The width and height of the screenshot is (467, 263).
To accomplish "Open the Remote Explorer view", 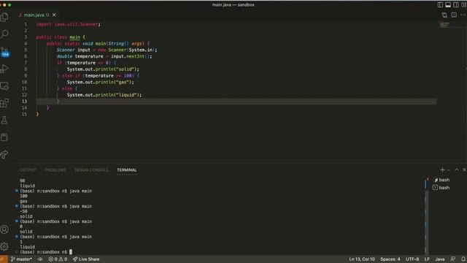I will [x=4, y=86].
